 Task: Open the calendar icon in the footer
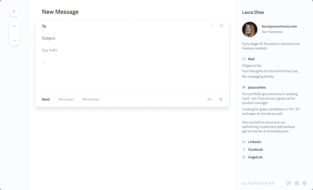pos(296,183)
